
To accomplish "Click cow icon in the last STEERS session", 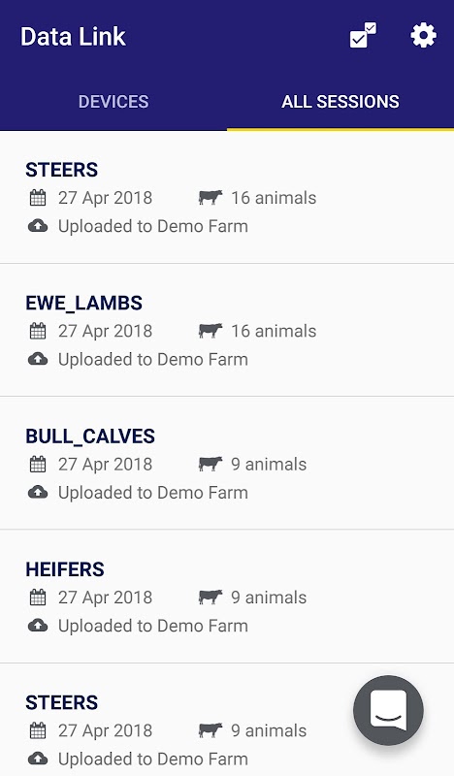I will (211, 730).
